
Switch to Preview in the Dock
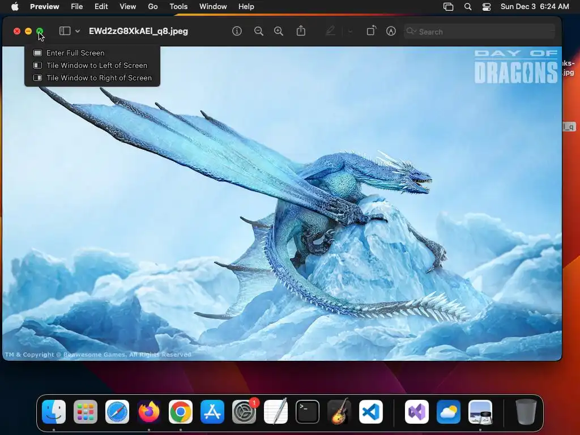pos(480,412)
